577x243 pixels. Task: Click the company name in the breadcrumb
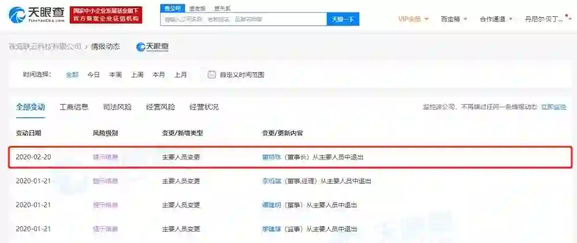coord(45,47)
